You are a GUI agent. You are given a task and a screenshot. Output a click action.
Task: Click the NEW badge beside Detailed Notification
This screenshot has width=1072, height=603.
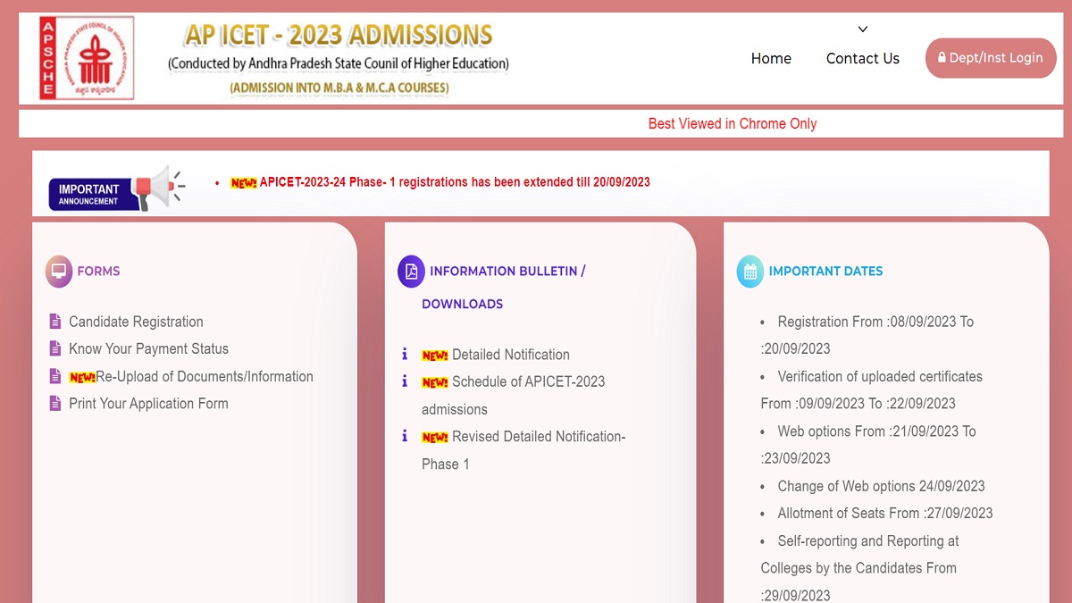tap(435, 356)
